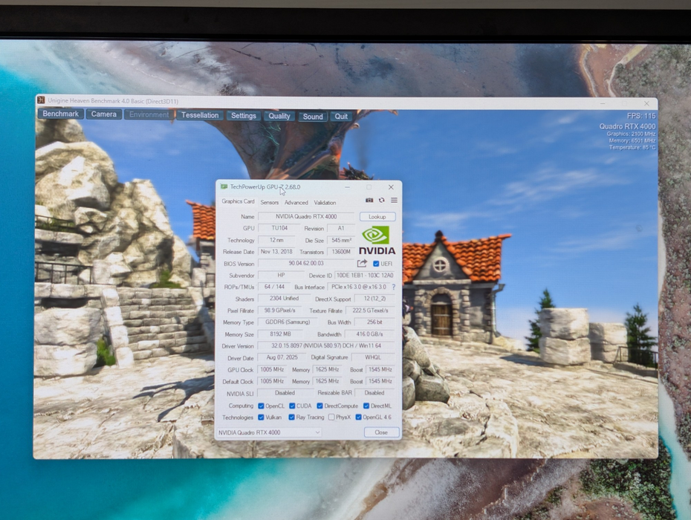
Task: Open the GPU-Z hamburger menu
Action: pyautogui.click(x=394, y=200)
